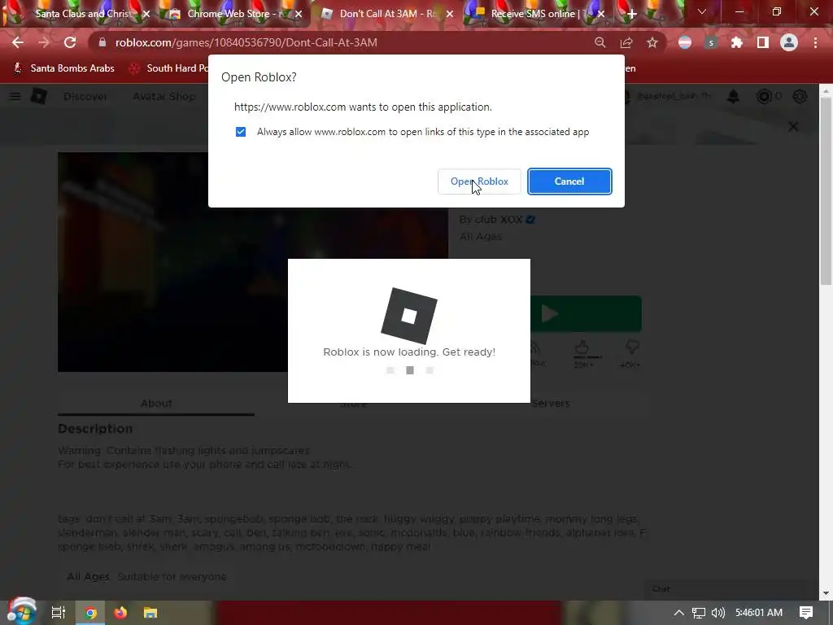Viewport: 833px width, 625px height.
Task: Bookmark this page with the star icon
Action: (x=652, y=42)
